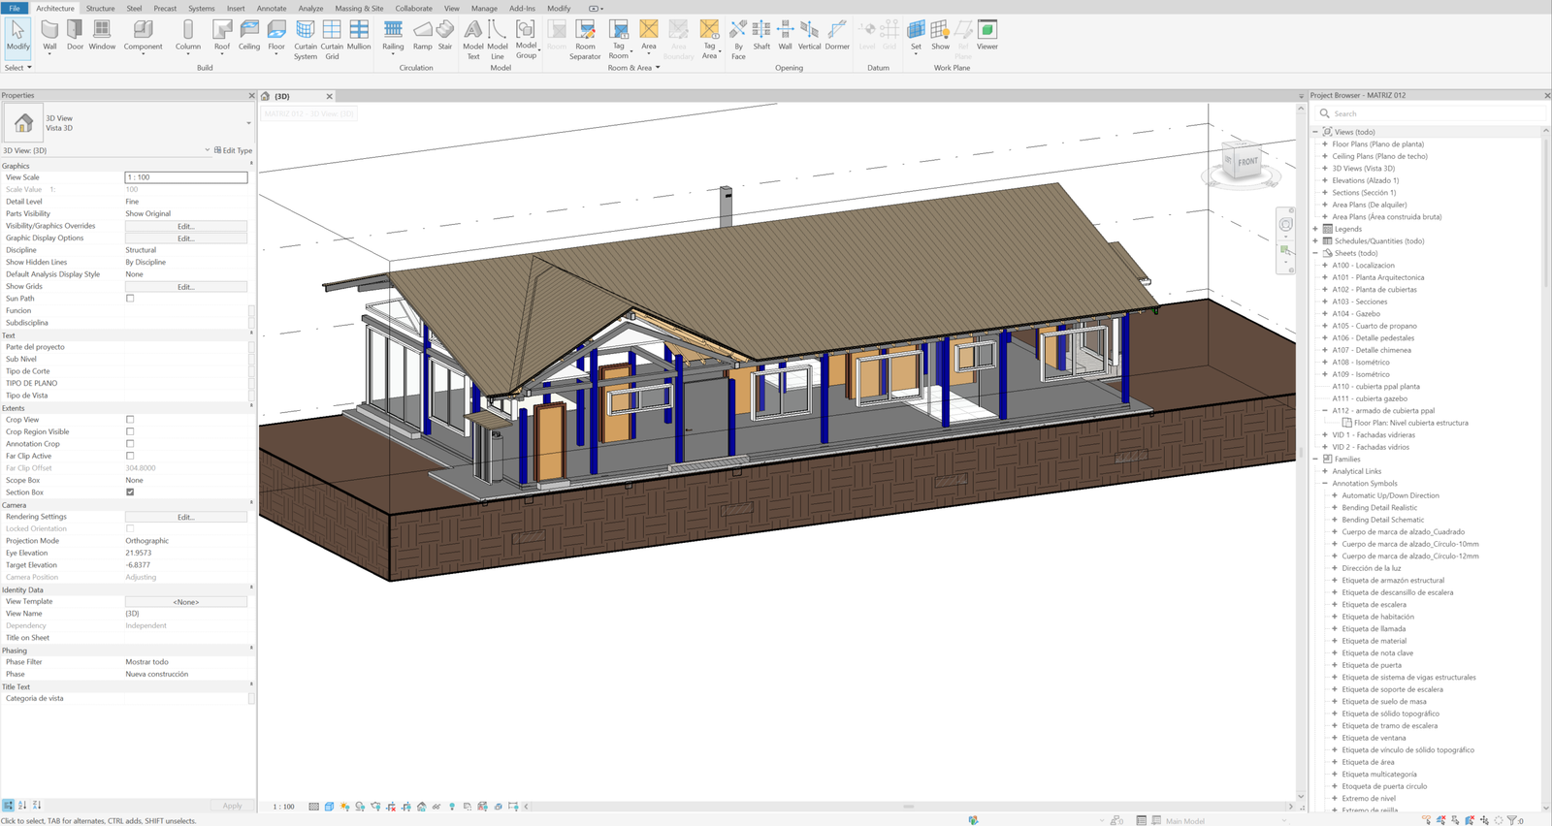Toggle Far Clip Active checkbox
1552x826 pixels.
(x=130, y=457)
